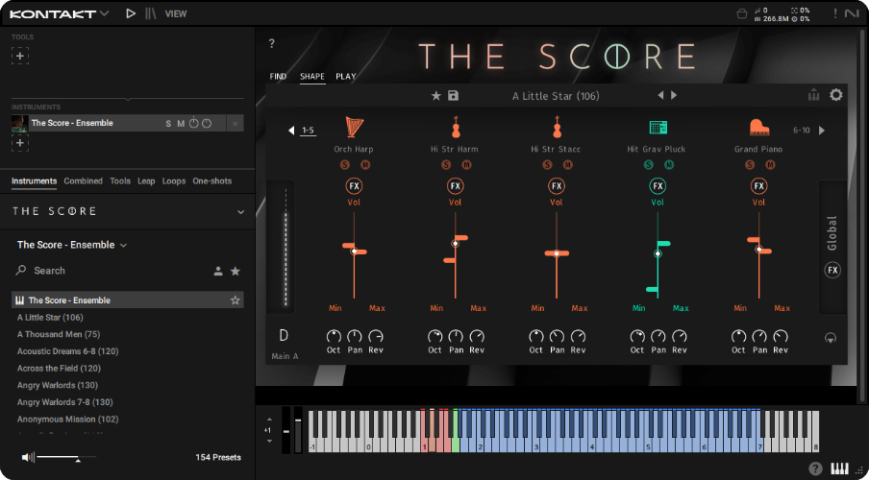
Task: Shift keyboard octave down arrow
Action: 270,442
